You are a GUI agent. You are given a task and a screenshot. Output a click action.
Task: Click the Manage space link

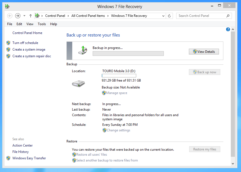(x=117, y=93)
